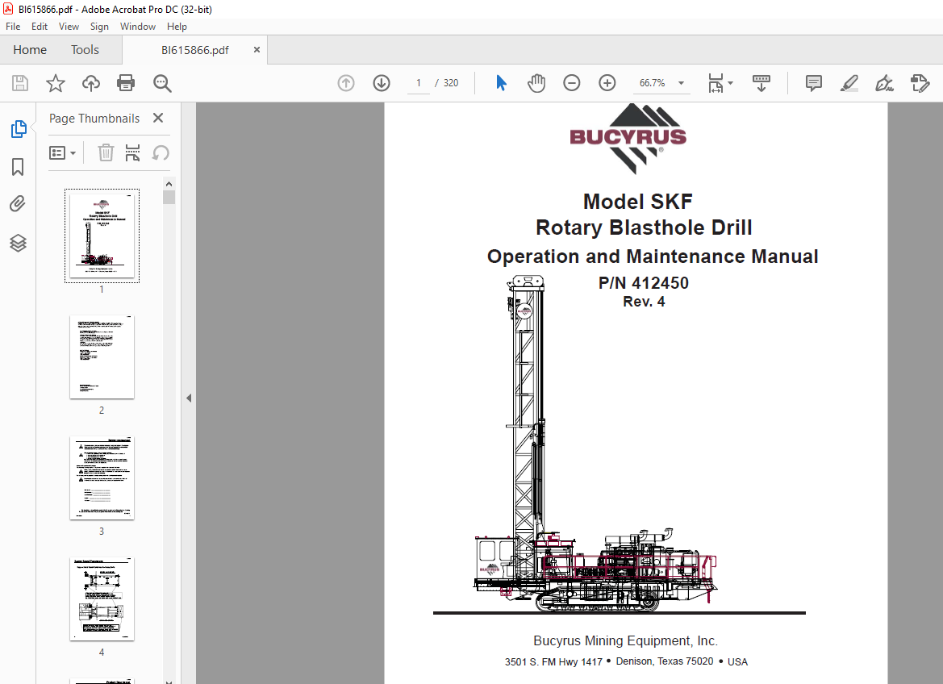
Task: Print the document with printer icon
Action: coord(126,83)
